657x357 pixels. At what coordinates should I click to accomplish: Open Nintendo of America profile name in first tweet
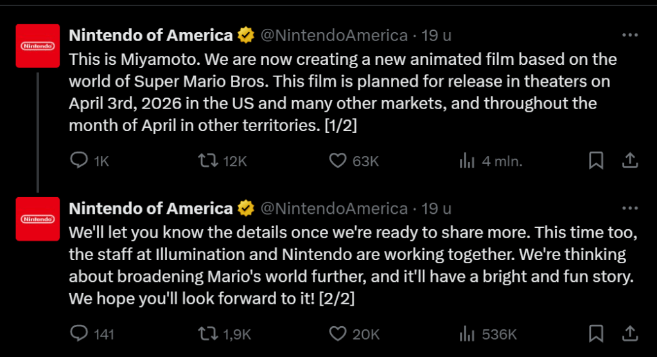150,35
